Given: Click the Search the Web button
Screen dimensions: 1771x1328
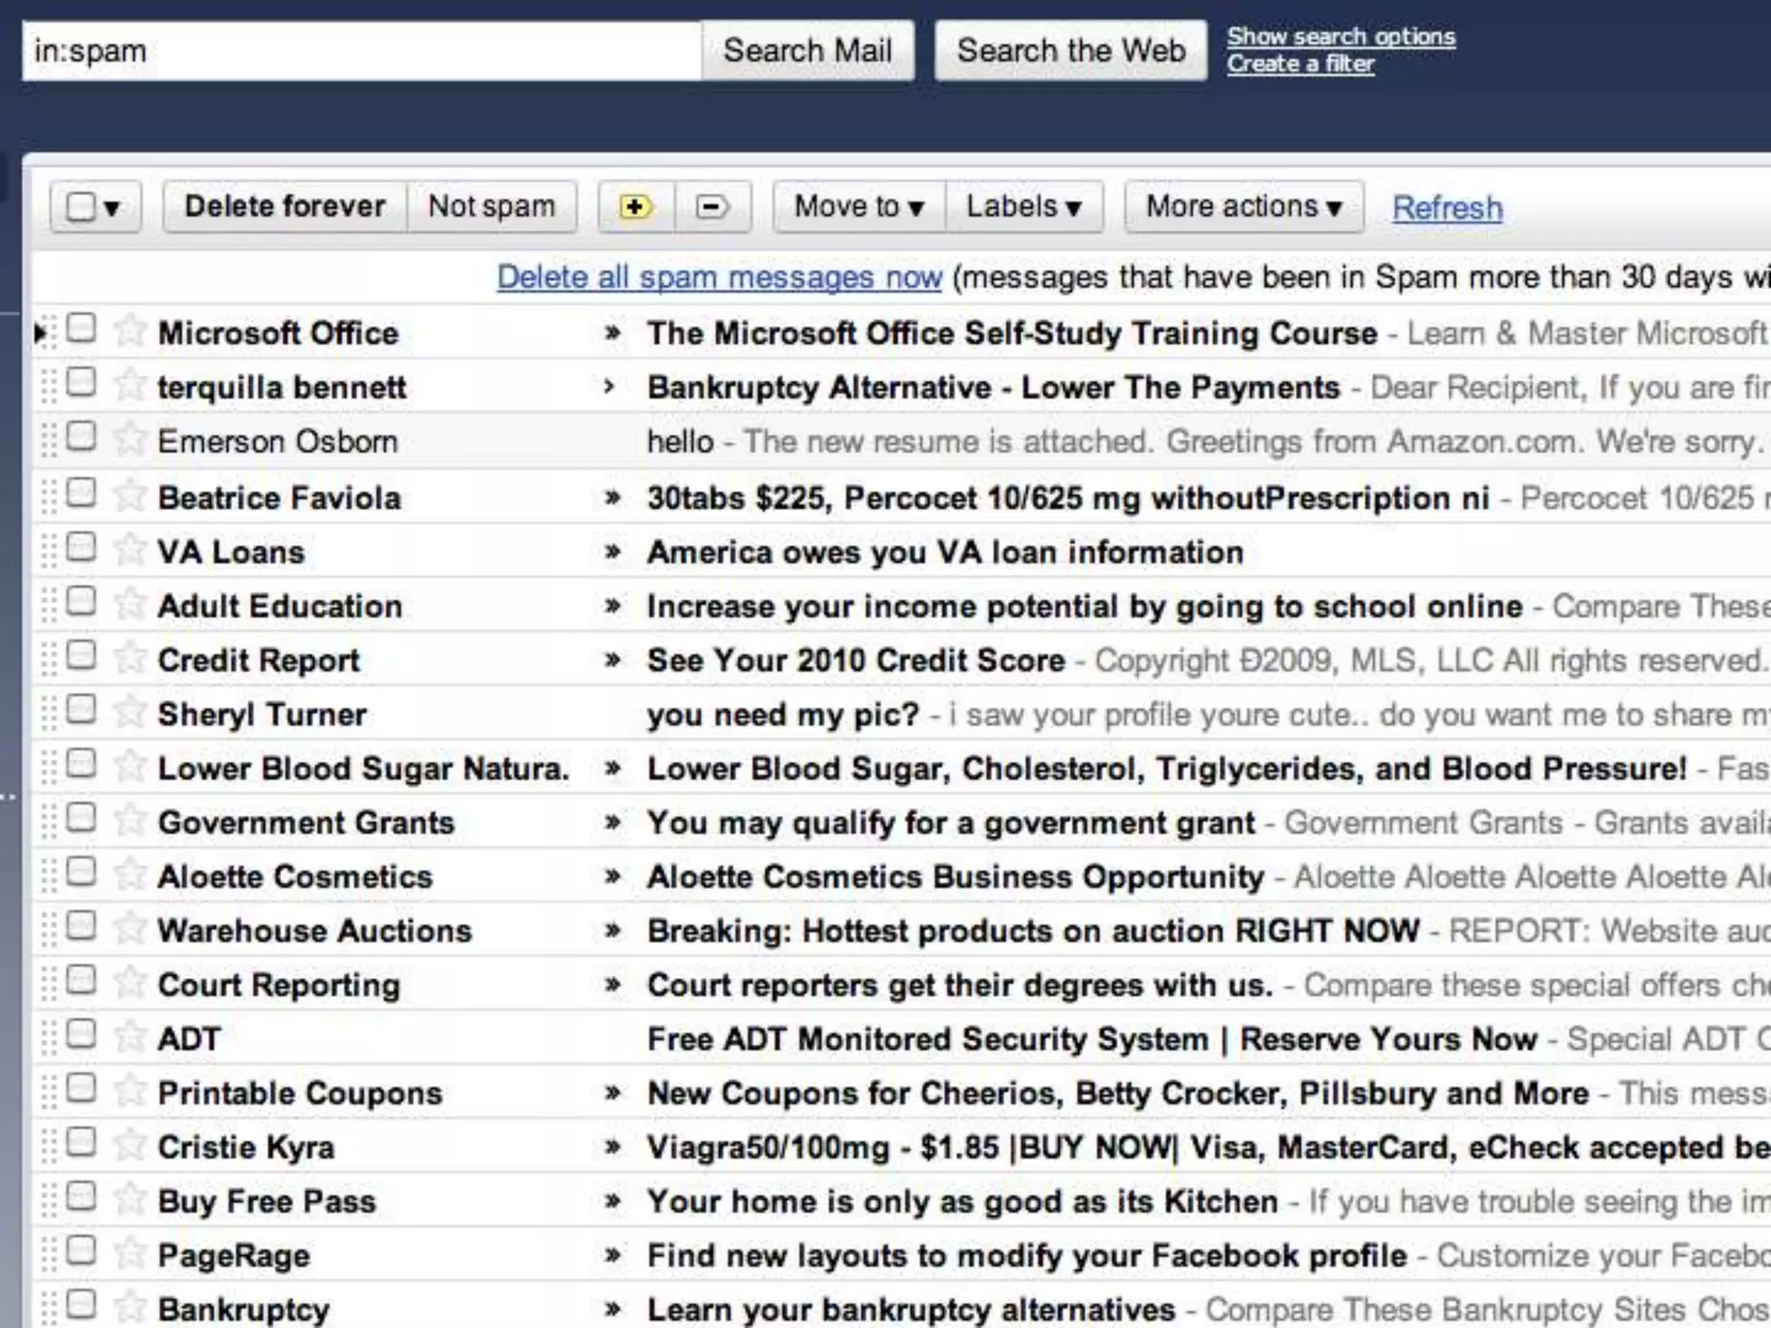Looking at the screenshot, I should tap(1071, 51).
